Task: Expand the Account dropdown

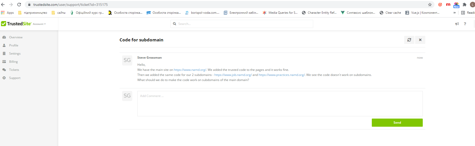Action: (x=39, y=24)
